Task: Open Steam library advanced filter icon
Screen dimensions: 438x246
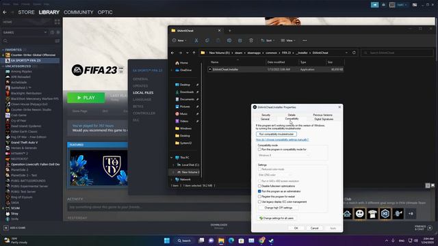Action: (57, 41)
